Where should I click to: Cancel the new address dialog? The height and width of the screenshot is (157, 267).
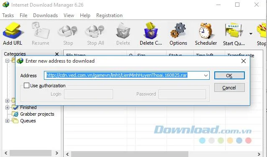pos(229,88)
